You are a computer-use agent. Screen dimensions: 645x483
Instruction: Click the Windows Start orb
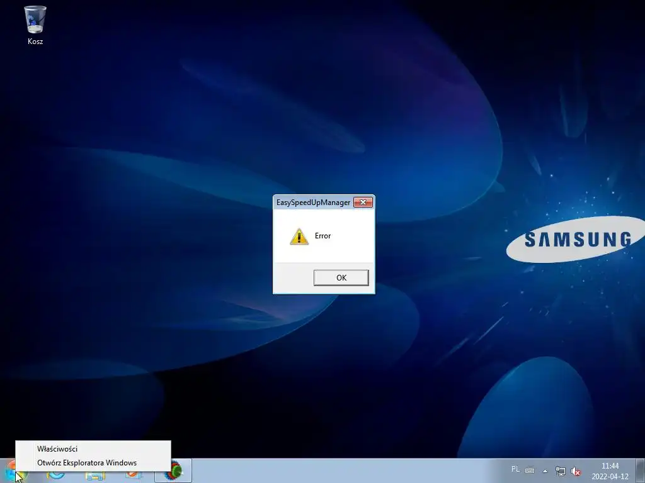click(x=13, y=473)
